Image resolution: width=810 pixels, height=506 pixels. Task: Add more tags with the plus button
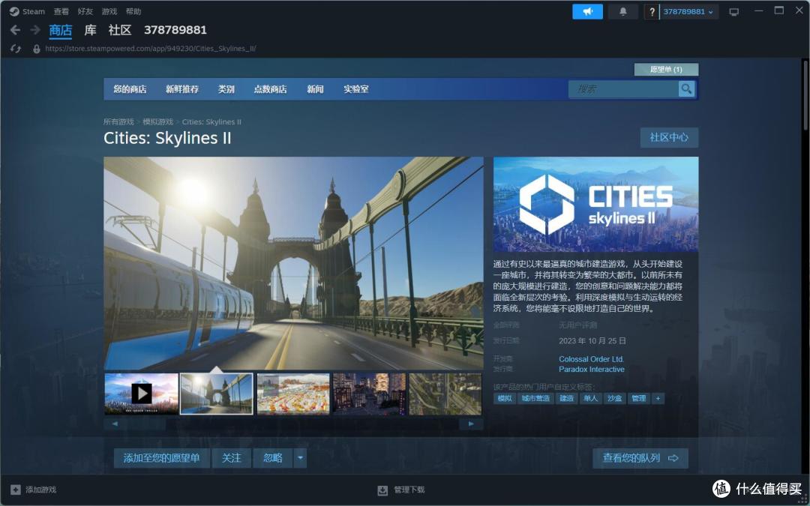tap(658, 398)
